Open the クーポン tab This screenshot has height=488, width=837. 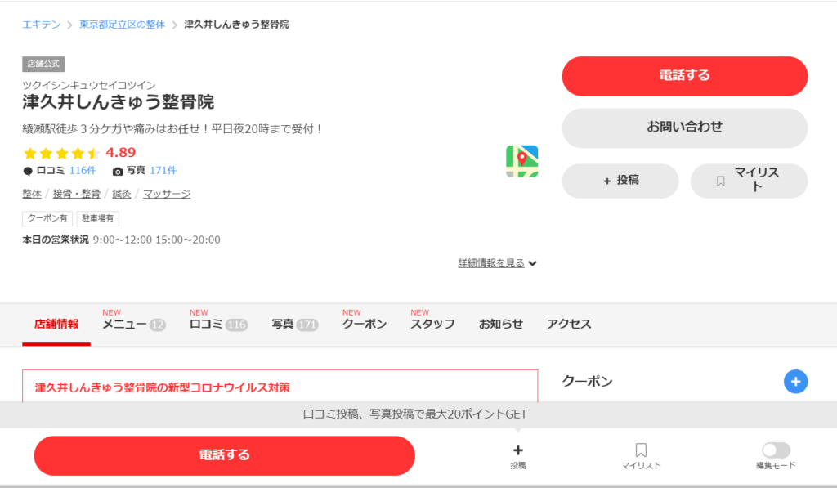[x=365, y=324]
